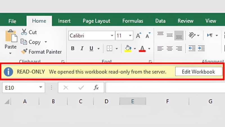Click the formula bar Enter checkmark
The image size is (225, 127).
(x=81, y=87)
